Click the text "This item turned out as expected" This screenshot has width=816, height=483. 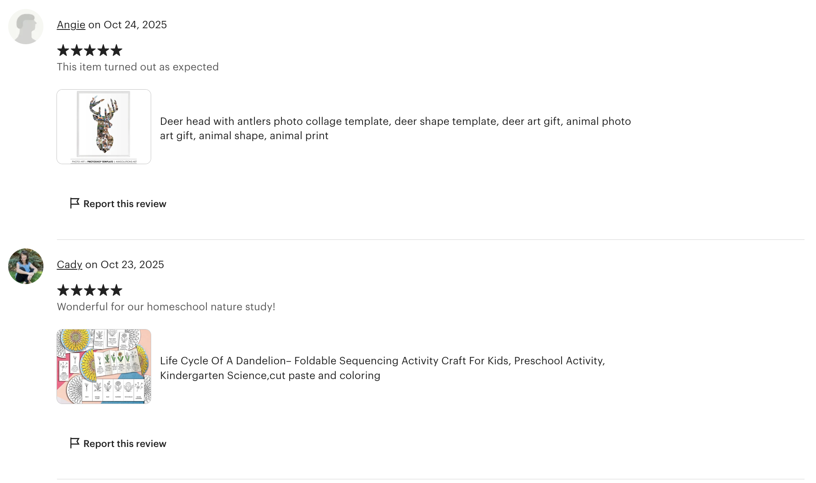coord(138,67)
